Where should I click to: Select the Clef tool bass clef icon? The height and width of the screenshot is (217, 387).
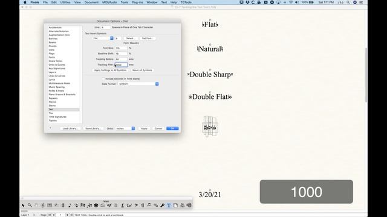[135, 205]
